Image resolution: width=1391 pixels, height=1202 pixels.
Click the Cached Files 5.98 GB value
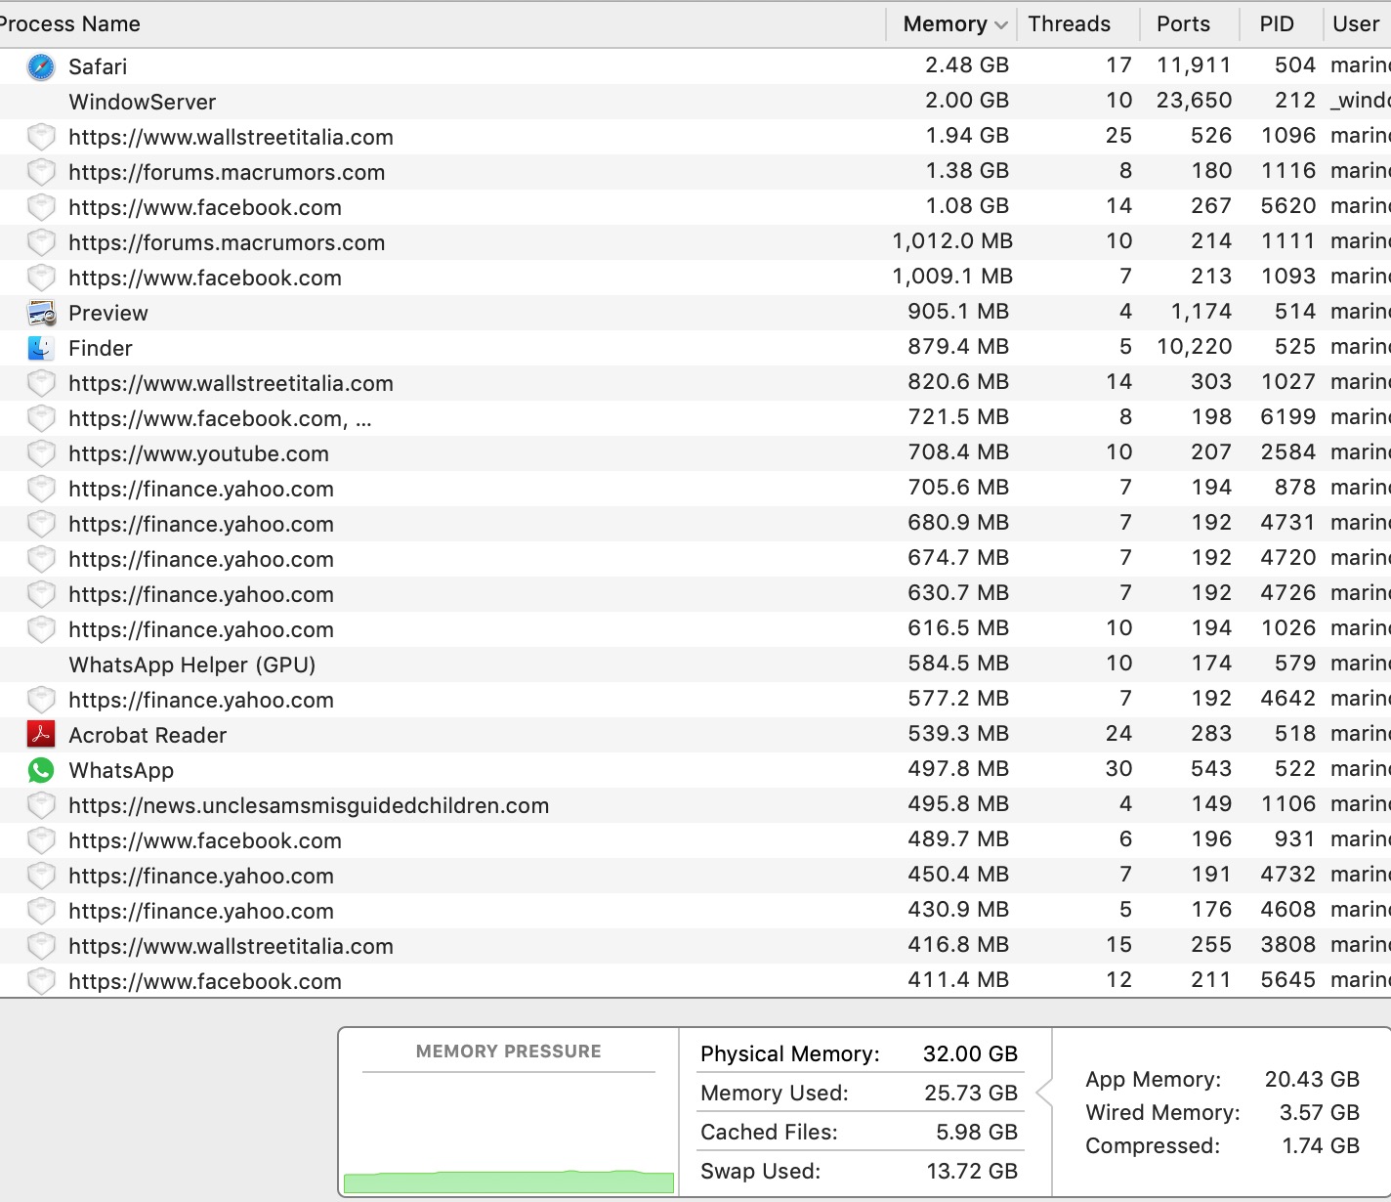(977, 1132)
